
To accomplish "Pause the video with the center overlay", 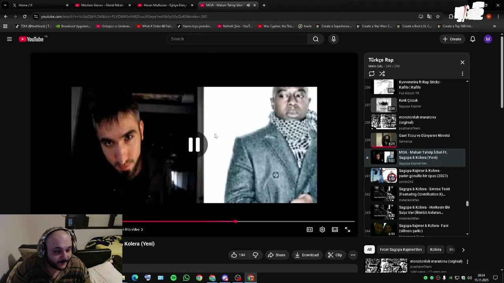I will (194, 145).
